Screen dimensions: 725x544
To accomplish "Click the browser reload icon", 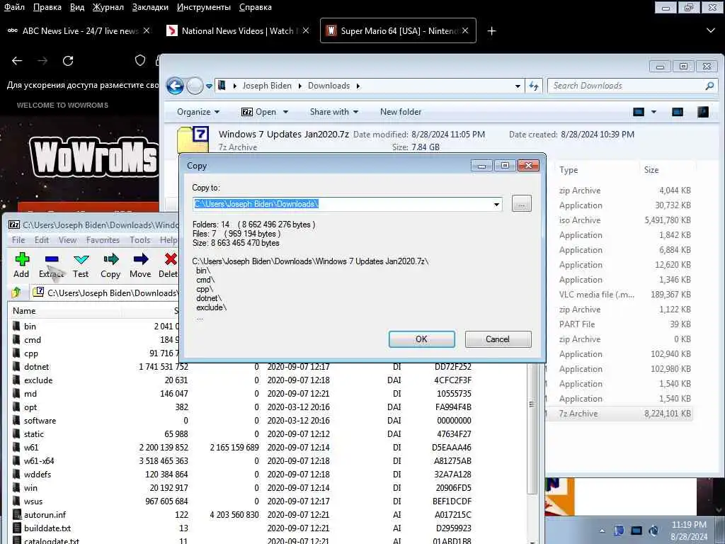I will point(68,61).
